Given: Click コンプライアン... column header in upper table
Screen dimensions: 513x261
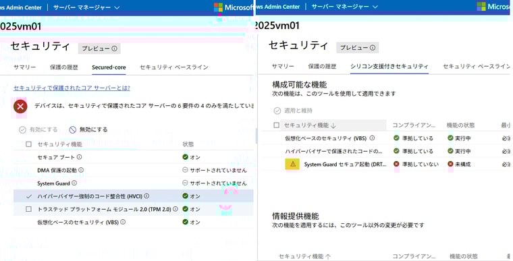Looking at the screenshot, I should (x=414, y=125).
